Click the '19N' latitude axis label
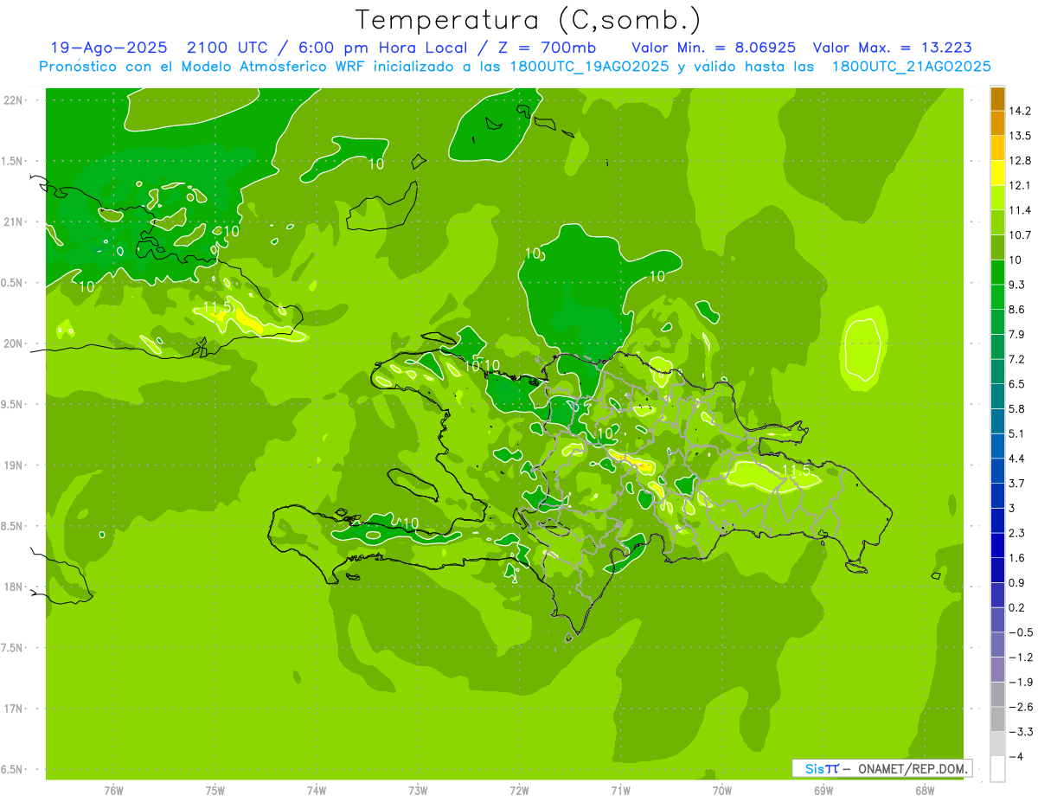1038x802 pixels. coord(14,465)
